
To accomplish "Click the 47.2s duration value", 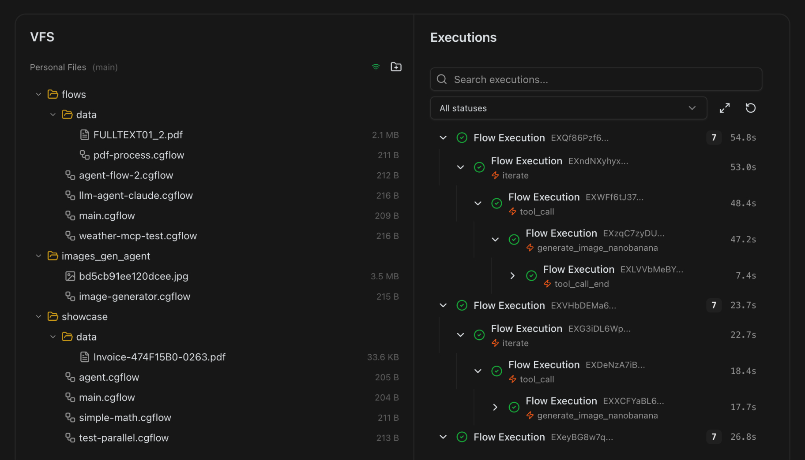I will tap(743, 240).
